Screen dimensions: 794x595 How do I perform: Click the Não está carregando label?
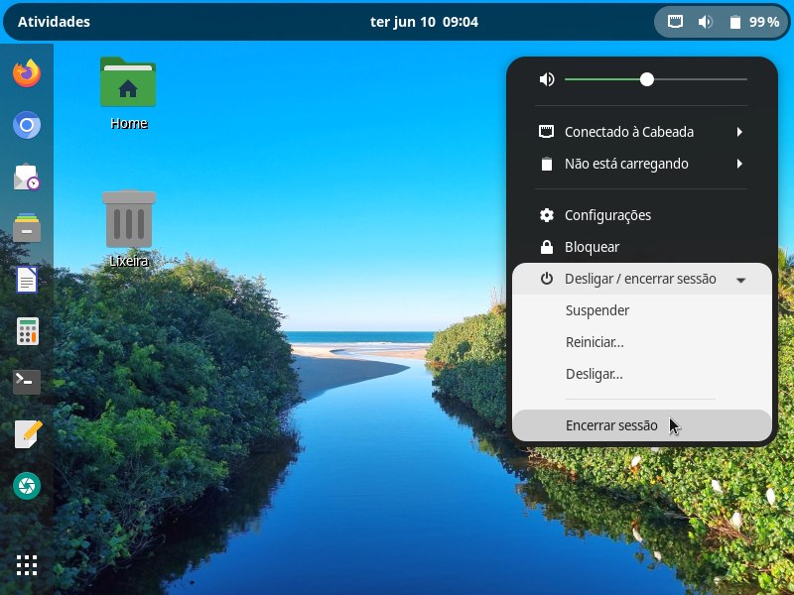pos(626,164)
